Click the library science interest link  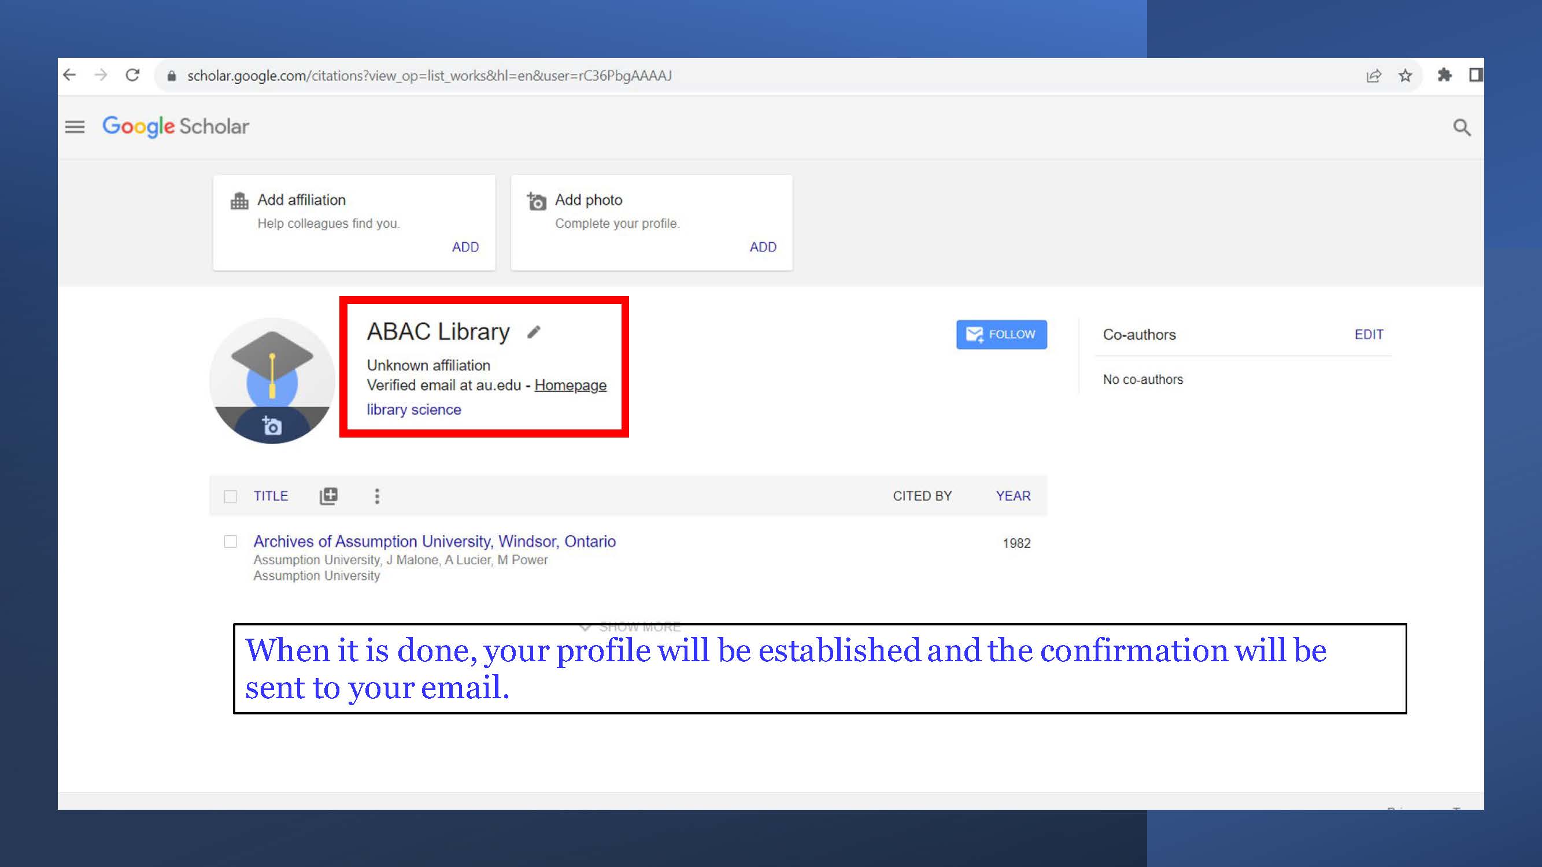[x=414, y=410]
